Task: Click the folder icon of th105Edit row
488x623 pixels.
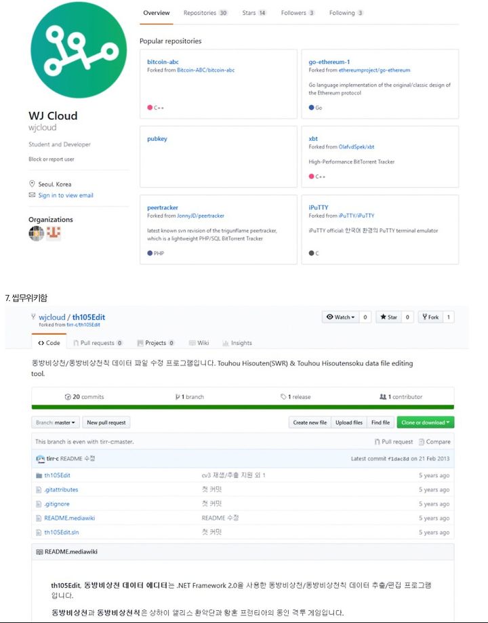Action: click(39, 476)
